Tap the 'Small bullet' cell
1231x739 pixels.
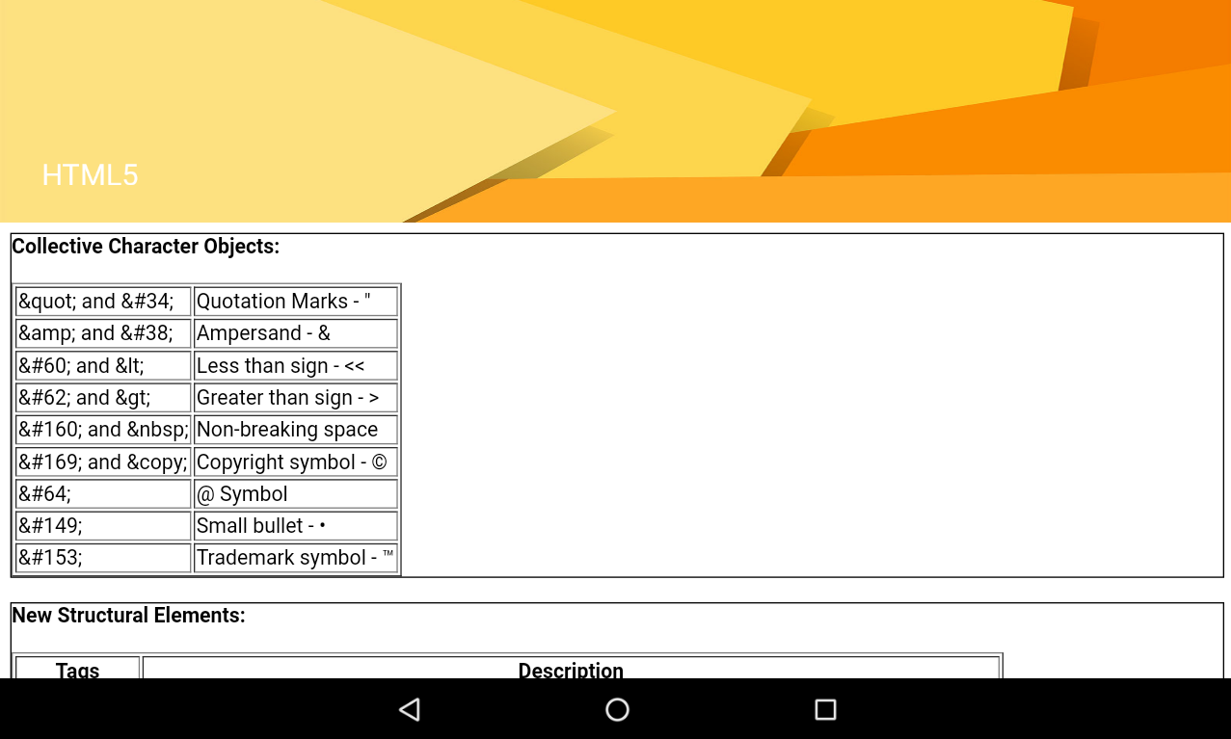[296, 526]
